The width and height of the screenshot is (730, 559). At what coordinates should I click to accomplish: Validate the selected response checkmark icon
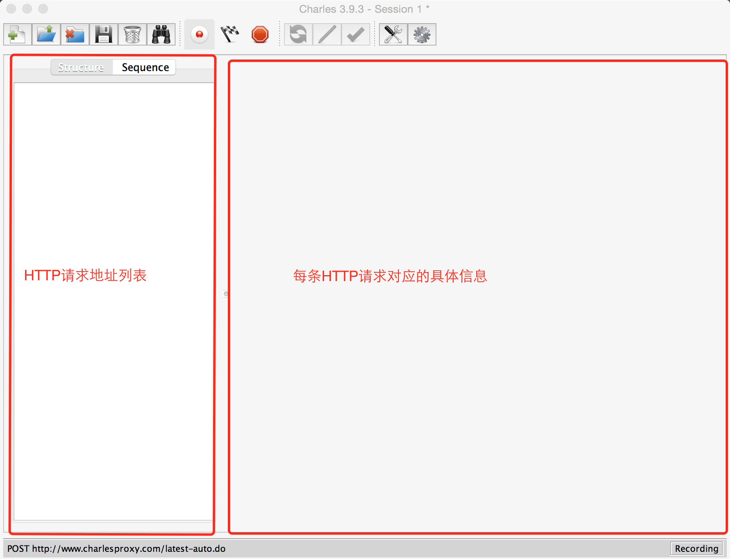click(x=356, y=34)
